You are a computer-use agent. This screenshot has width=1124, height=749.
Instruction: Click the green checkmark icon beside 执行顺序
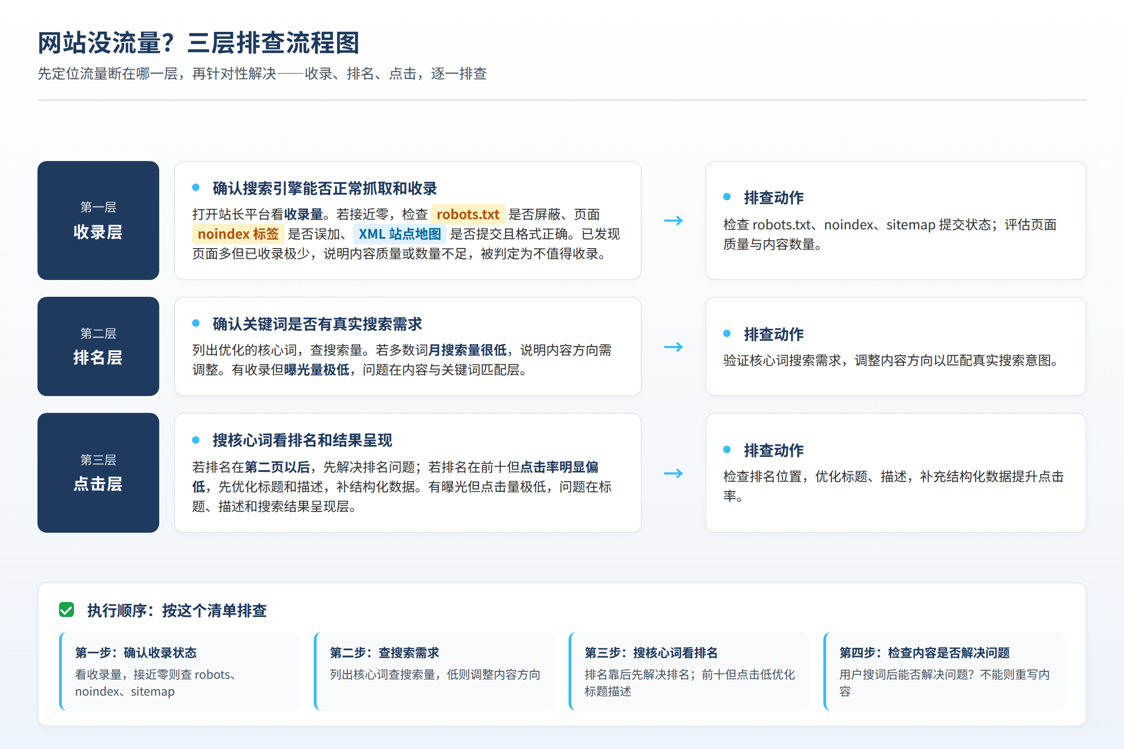click(x=67, y=610)
